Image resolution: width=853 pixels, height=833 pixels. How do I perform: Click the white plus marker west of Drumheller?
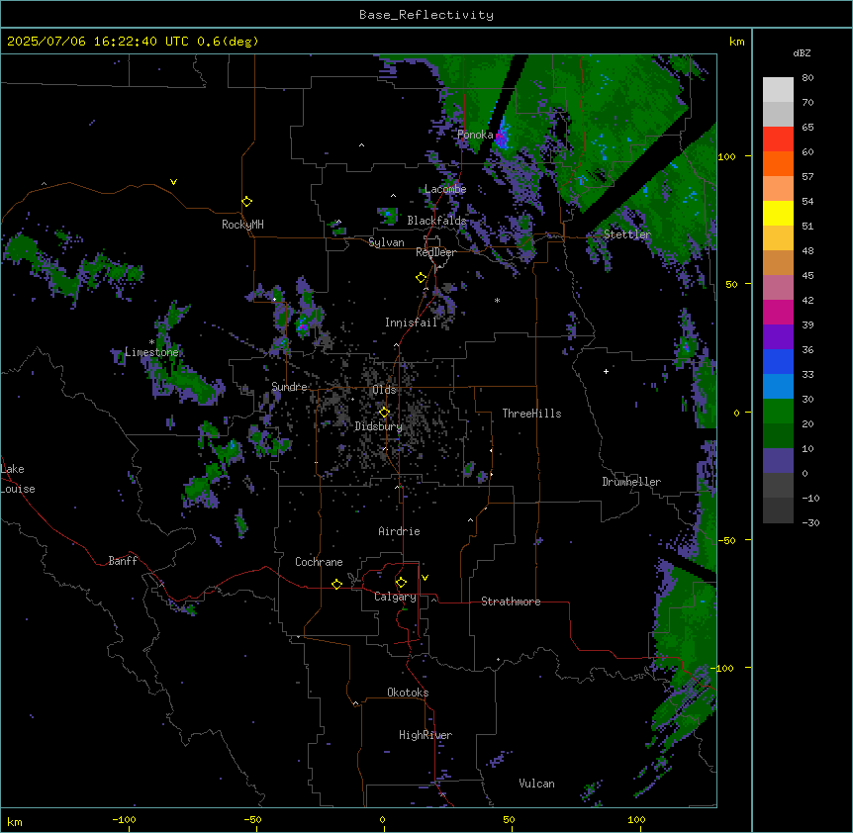click(x=606, y=371)
